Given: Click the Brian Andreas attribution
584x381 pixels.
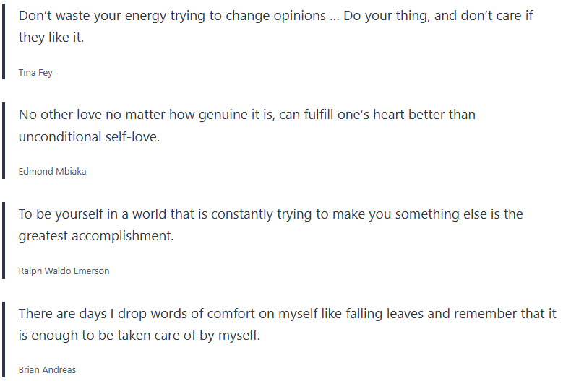Looking at the screenshot, I should pos(47,370).
